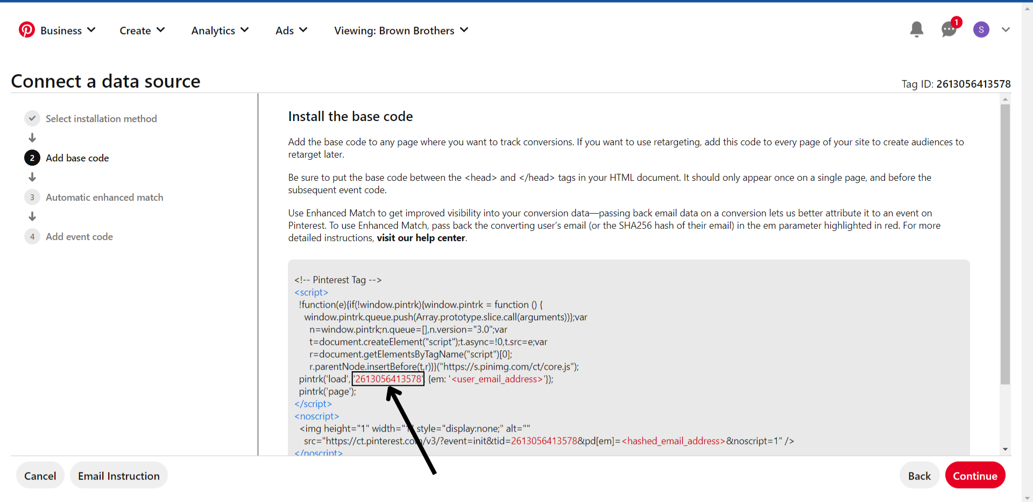Click the Cancel button
Screen dimensions: 1033x502
tap(40, 476)
